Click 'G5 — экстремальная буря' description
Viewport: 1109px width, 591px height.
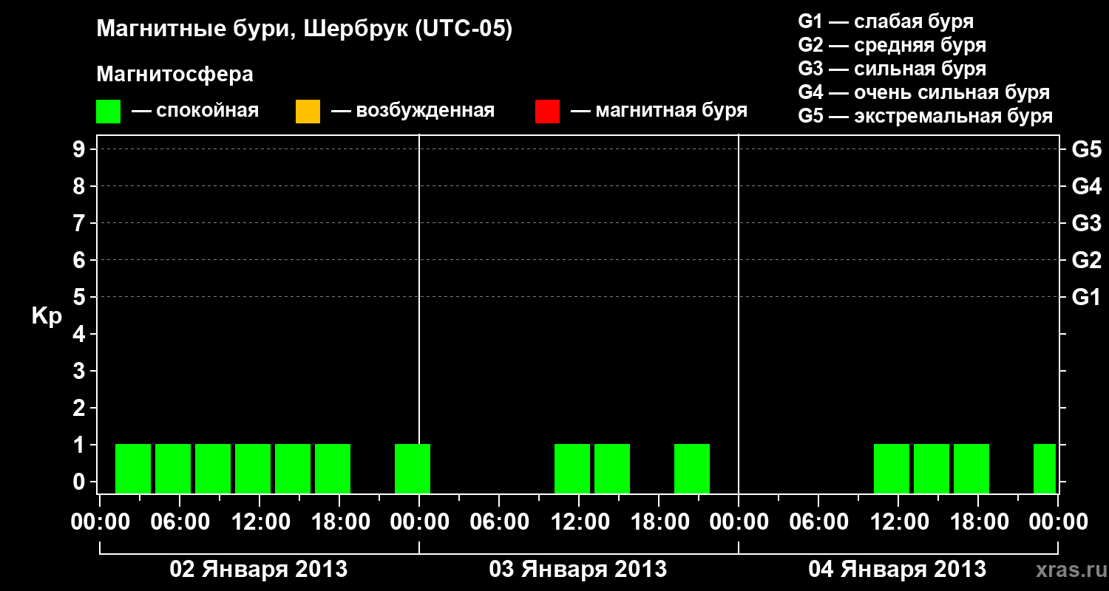click(x=926, y=116)
